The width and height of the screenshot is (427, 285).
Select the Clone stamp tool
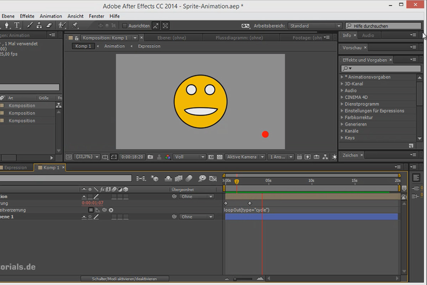tap(39, 25)
